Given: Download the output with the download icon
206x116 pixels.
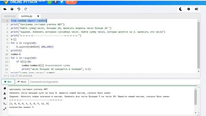Looking at the screenshot, I should [x=5, y=93].
